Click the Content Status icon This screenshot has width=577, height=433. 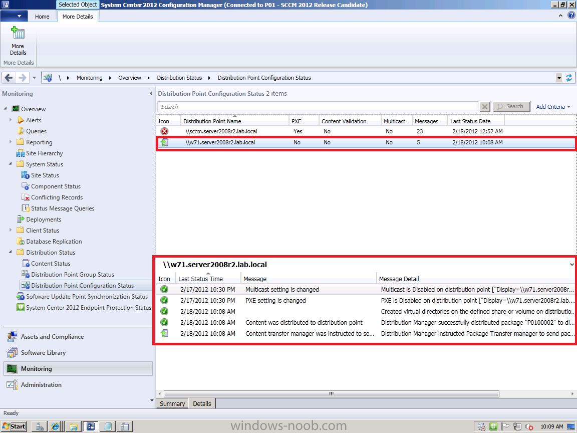click(26, 264)
